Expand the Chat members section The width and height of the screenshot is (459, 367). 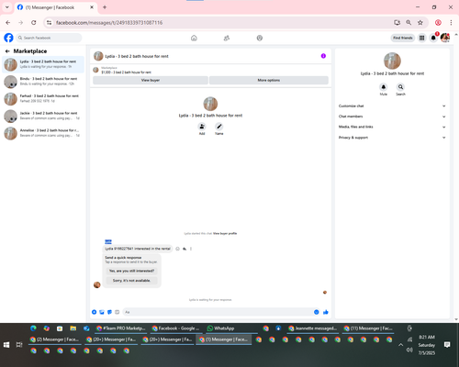(392, 117)
